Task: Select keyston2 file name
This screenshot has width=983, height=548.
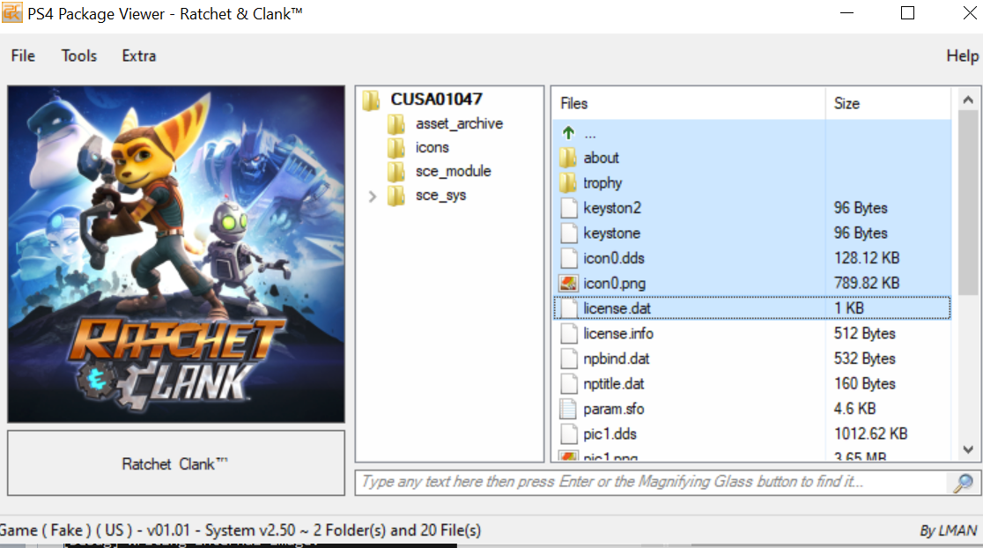Action: coord(612,208)
